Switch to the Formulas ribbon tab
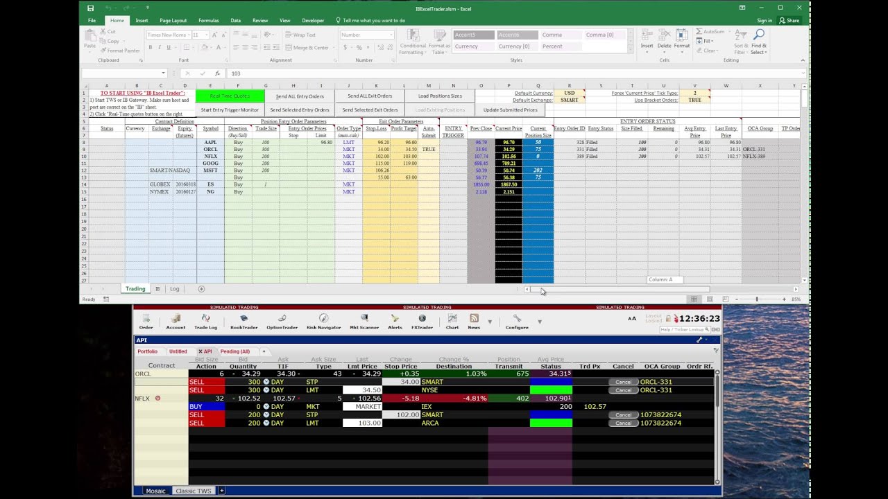The width and height of the screenshot is (888, 499). coord(208,21)
